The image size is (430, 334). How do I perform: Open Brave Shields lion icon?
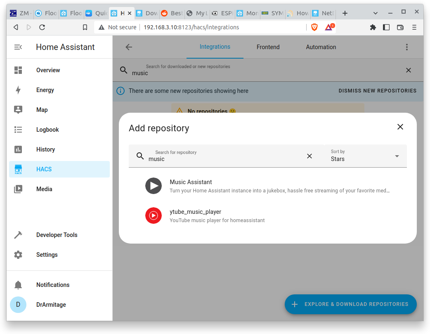pyautogui.click(x=314, y=27)
